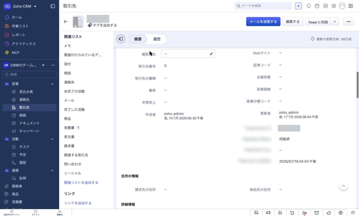Open アナリティクス in the sidebar
This screenshot has width=359, height=216.
pyautogui.click(x=24, y=44)
